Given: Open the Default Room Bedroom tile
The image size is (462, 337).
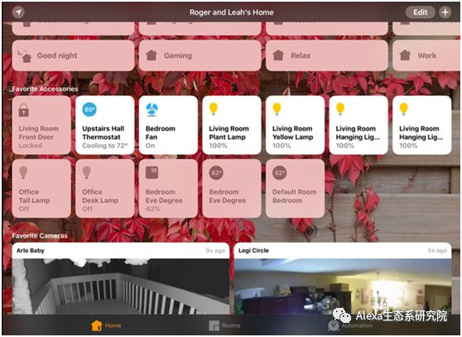Looking at the screenshot, I should pos(295,189).
